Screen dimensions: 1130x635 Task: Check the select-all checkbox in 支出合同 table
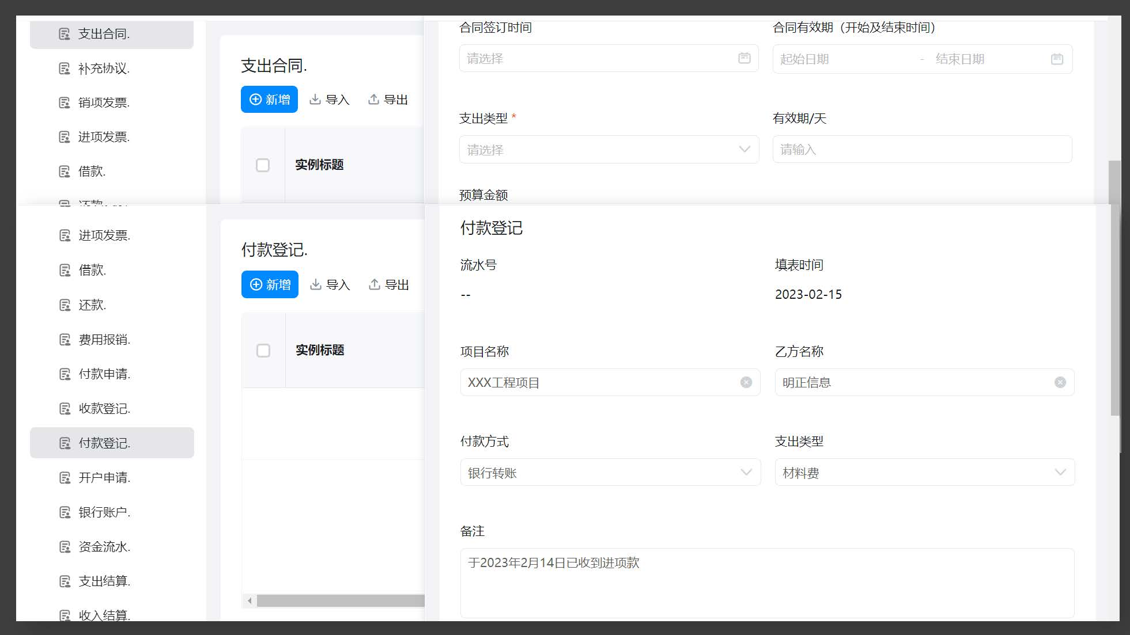click(263, 165)
